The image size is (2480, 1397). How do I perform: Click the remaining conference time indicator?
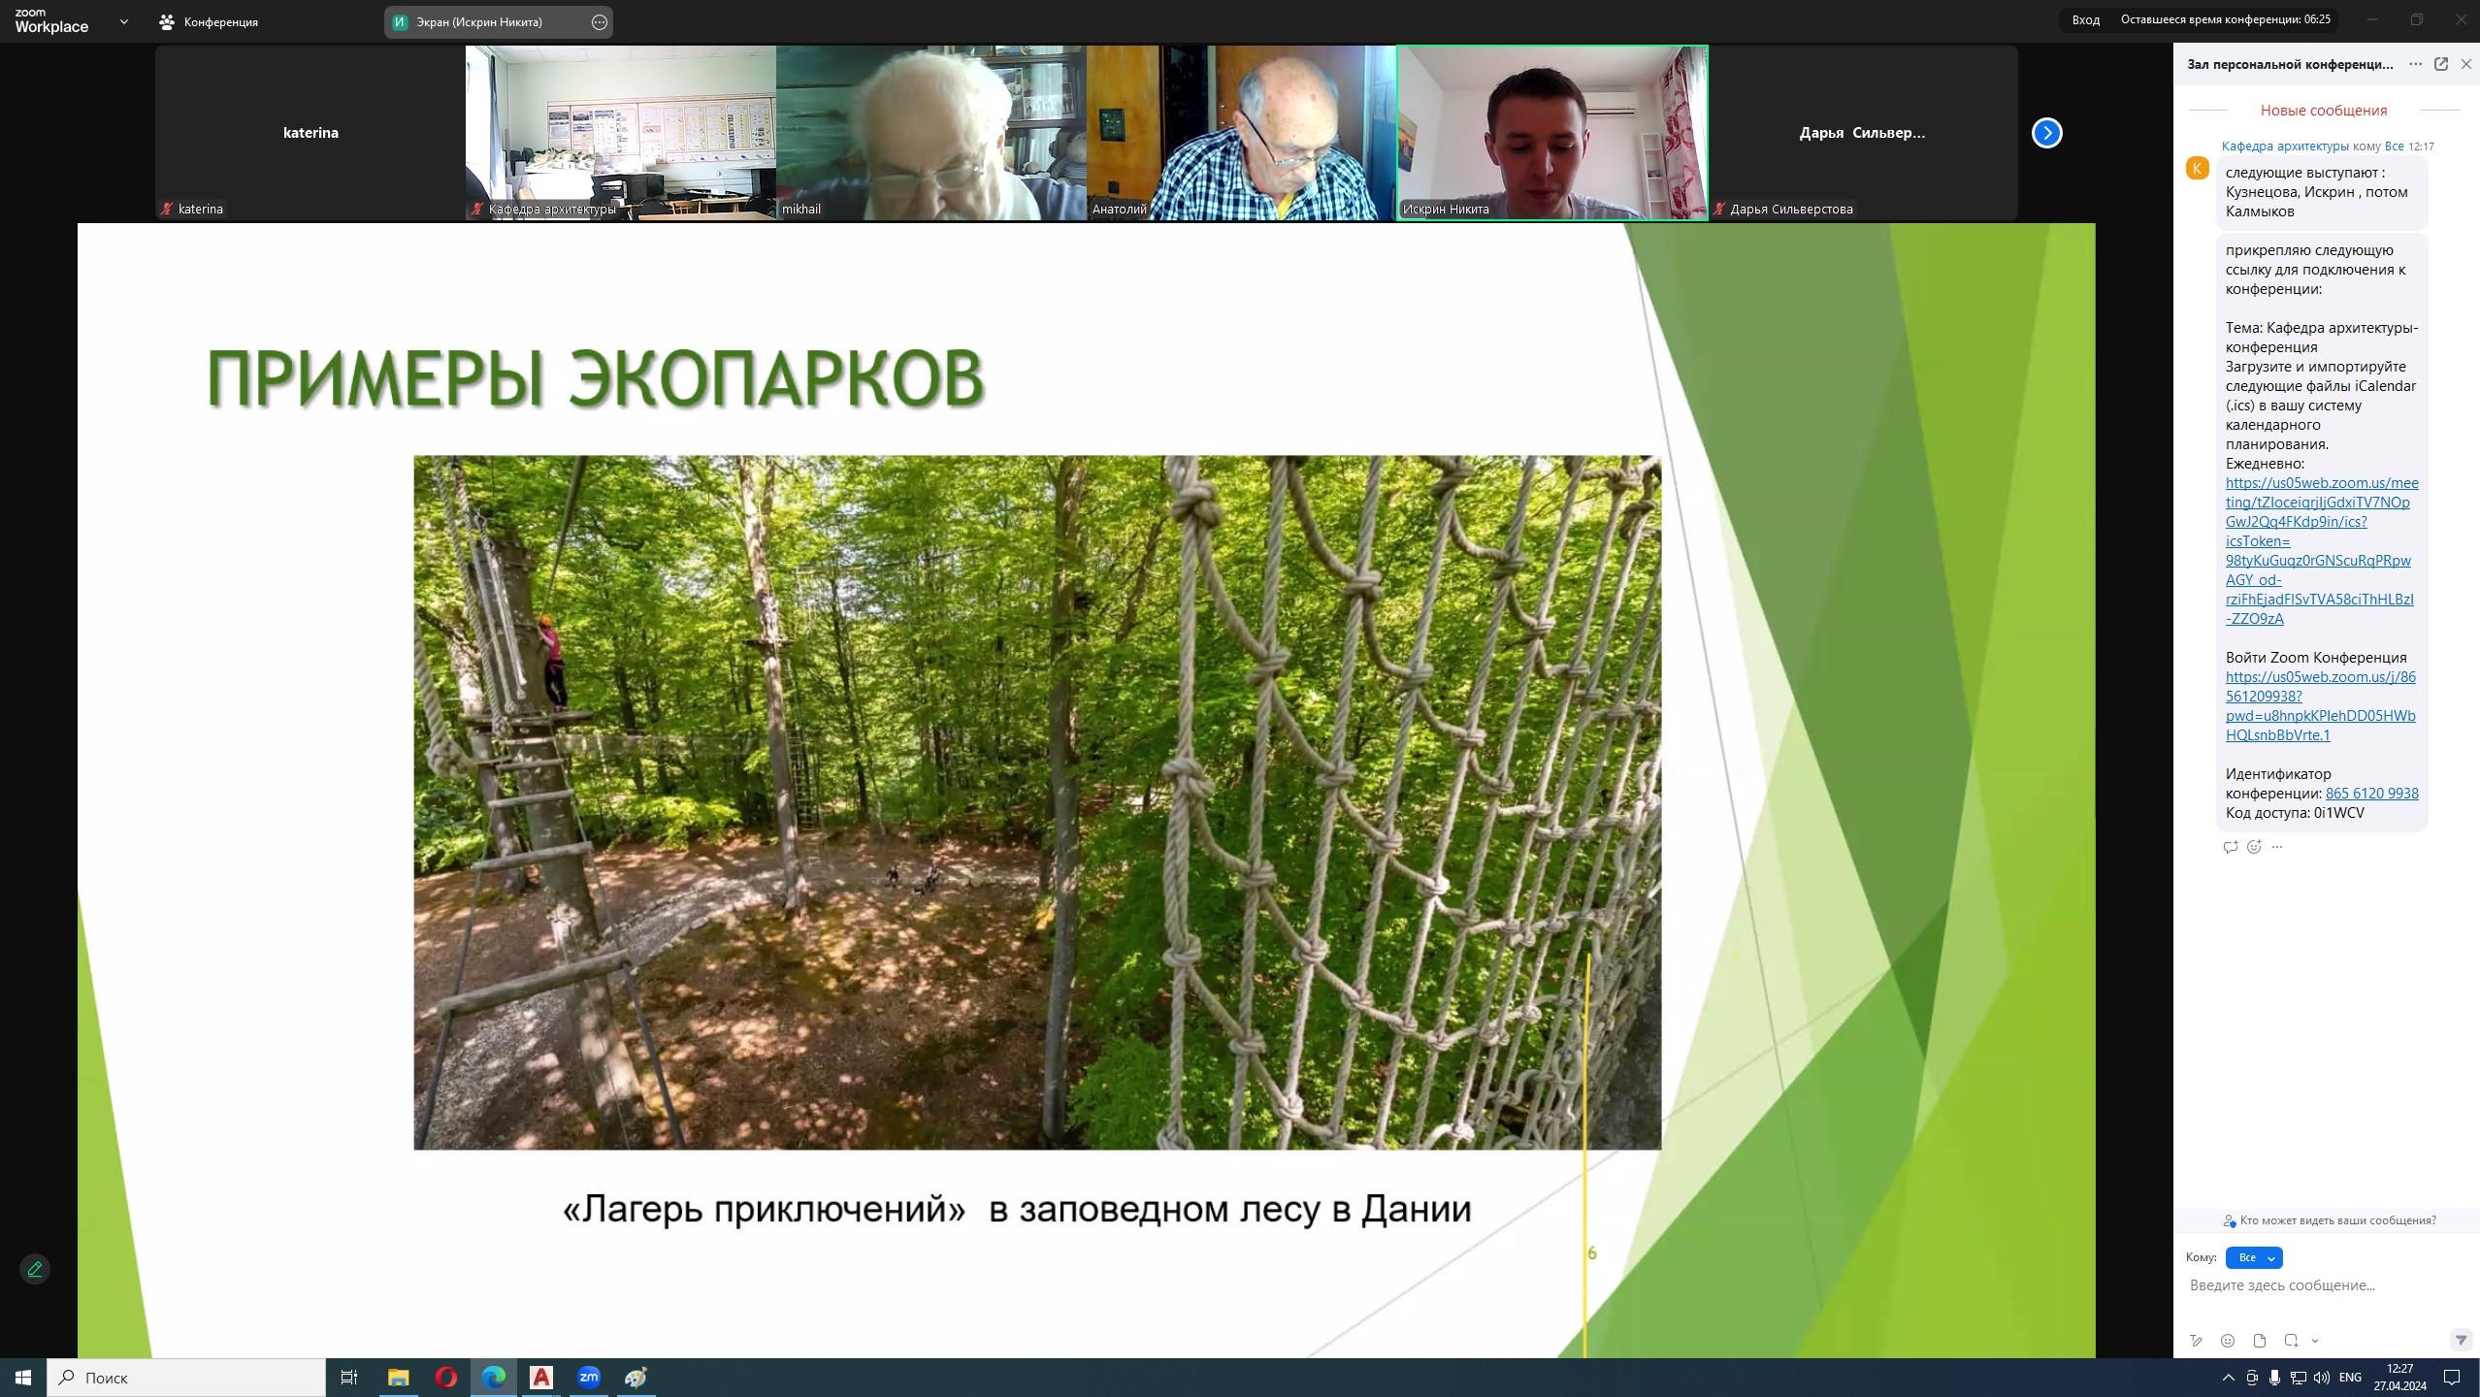(2225, 20)
